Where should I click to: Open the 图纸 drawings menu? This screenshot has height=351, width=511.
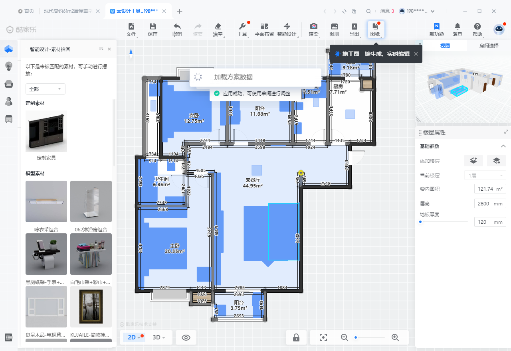point(375,30)
